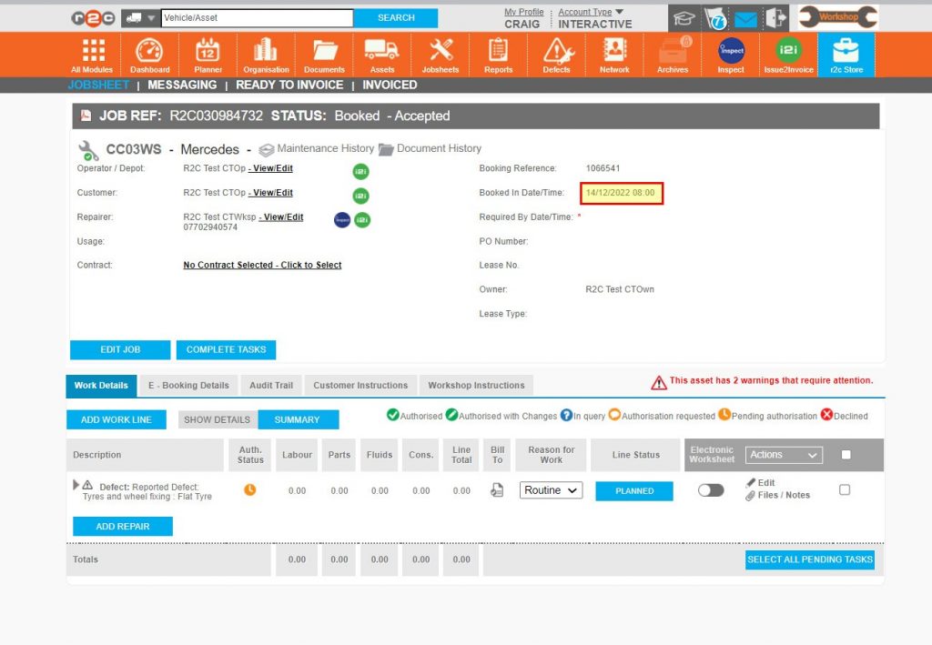Viewport: 932px width, 645px height.
Task: Click the COMPLETE TASKS button
Action: 226,349
